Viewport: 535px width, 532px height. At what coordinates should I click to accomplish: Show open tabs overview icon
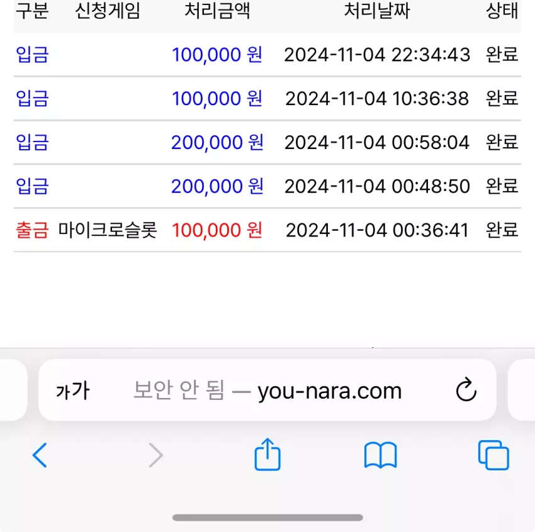[x=493, y=455]
